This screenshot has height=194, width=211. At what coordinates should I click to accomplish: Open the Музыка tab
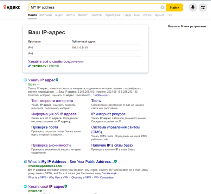click(x=159, y=15)
